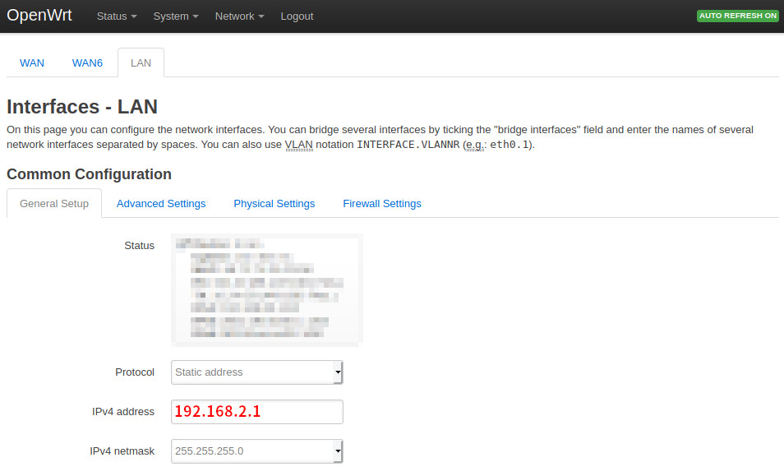Click the blurred Status information box
784x476 pixels.
click(x=267, y=290)
